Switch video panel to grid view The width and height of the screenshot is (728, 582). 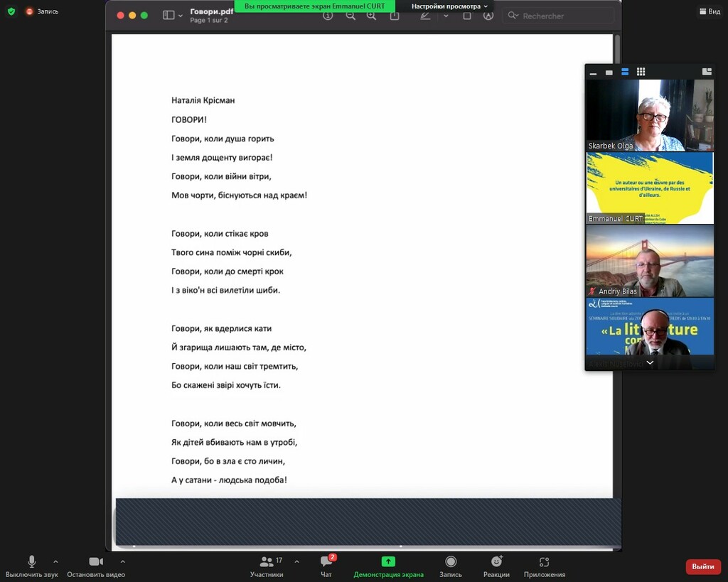coord(641,72)
